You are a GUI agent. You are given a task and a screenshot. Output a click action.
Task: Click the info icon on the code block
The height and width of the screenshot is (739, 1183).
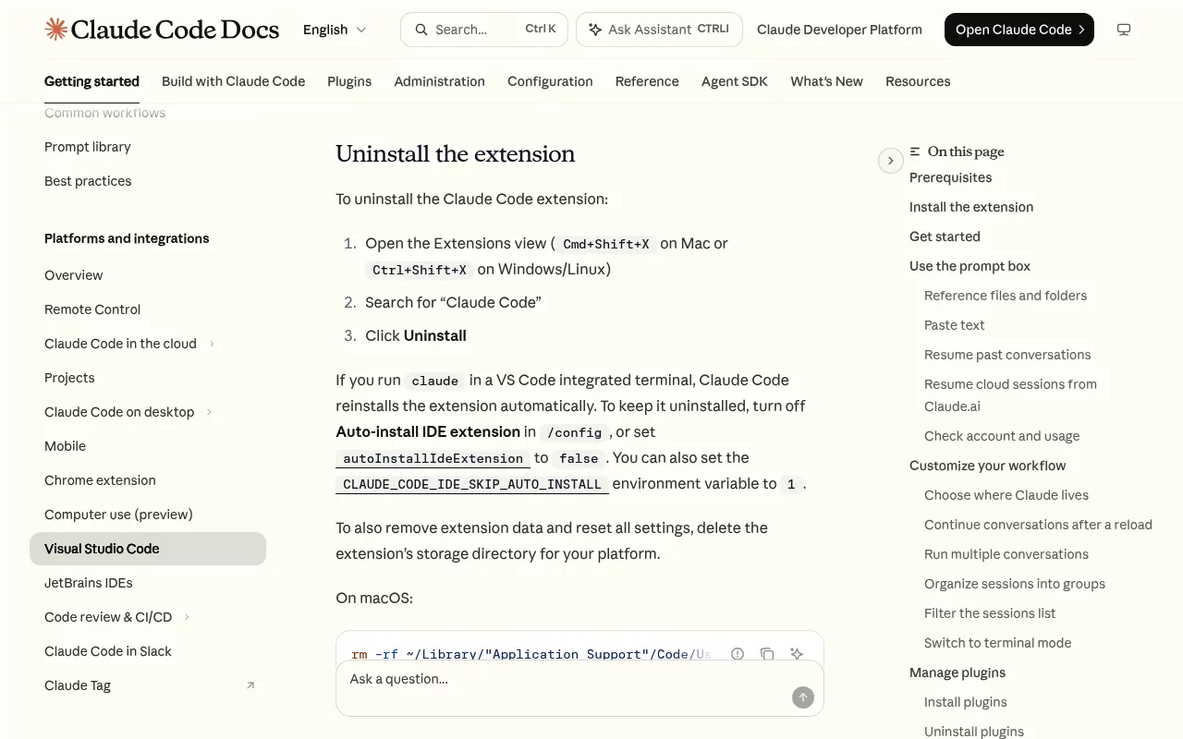coord(738,654)
